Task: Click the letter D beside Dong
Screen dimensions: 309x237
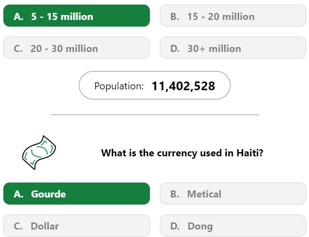Action: 175,226
